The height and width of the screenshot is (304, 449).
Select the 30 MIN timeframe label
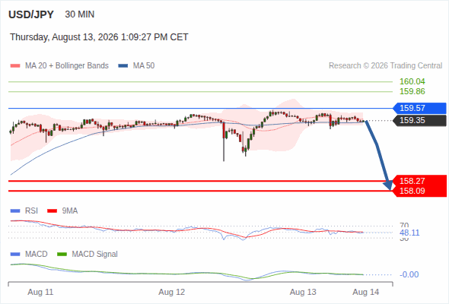pyautogui.click(x=80, y=14)
